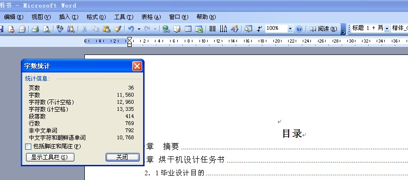Toggle the Drawing toolbar icon

(x=235, y=28)
